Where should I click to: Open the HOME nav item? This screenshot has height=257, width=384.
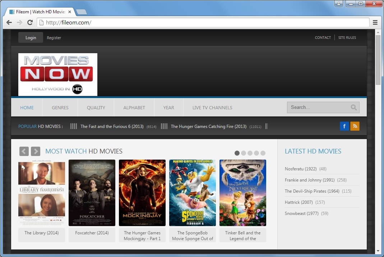tap(27, 107)
